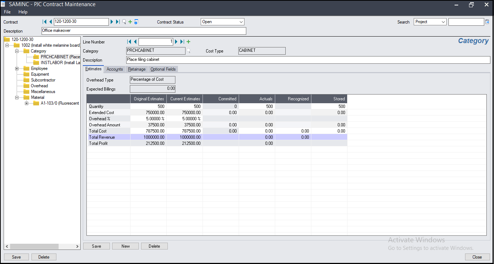Advance to next line number arrow
This screenshot has width=494, height=264.
click(x=176, y=42)
